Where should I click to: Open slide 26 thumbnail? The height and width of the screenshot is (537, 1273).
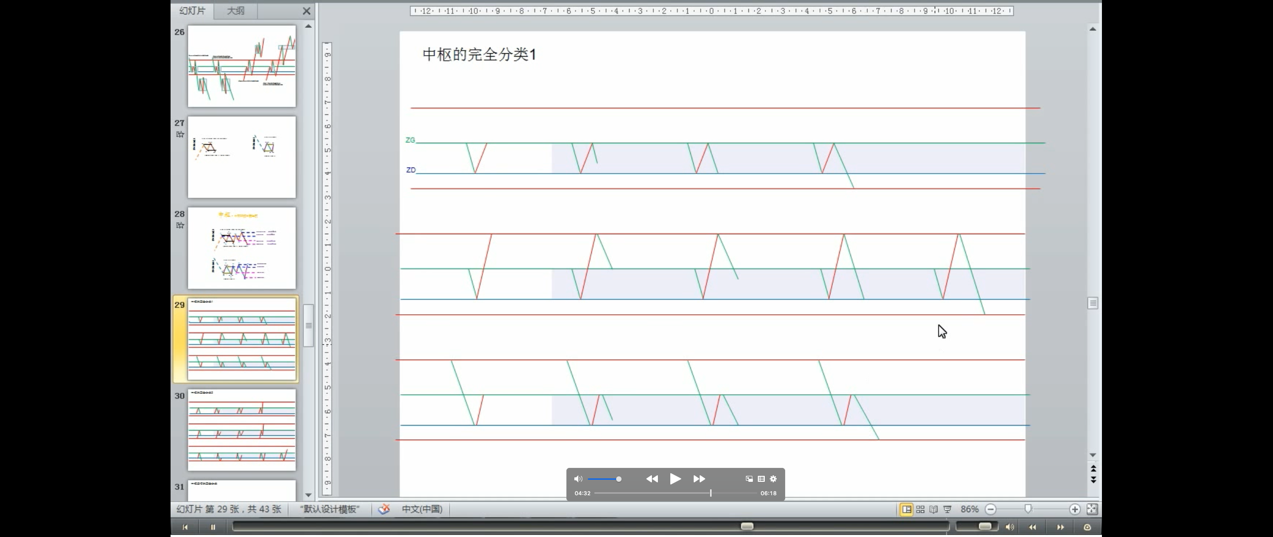(x=242, y=66)
